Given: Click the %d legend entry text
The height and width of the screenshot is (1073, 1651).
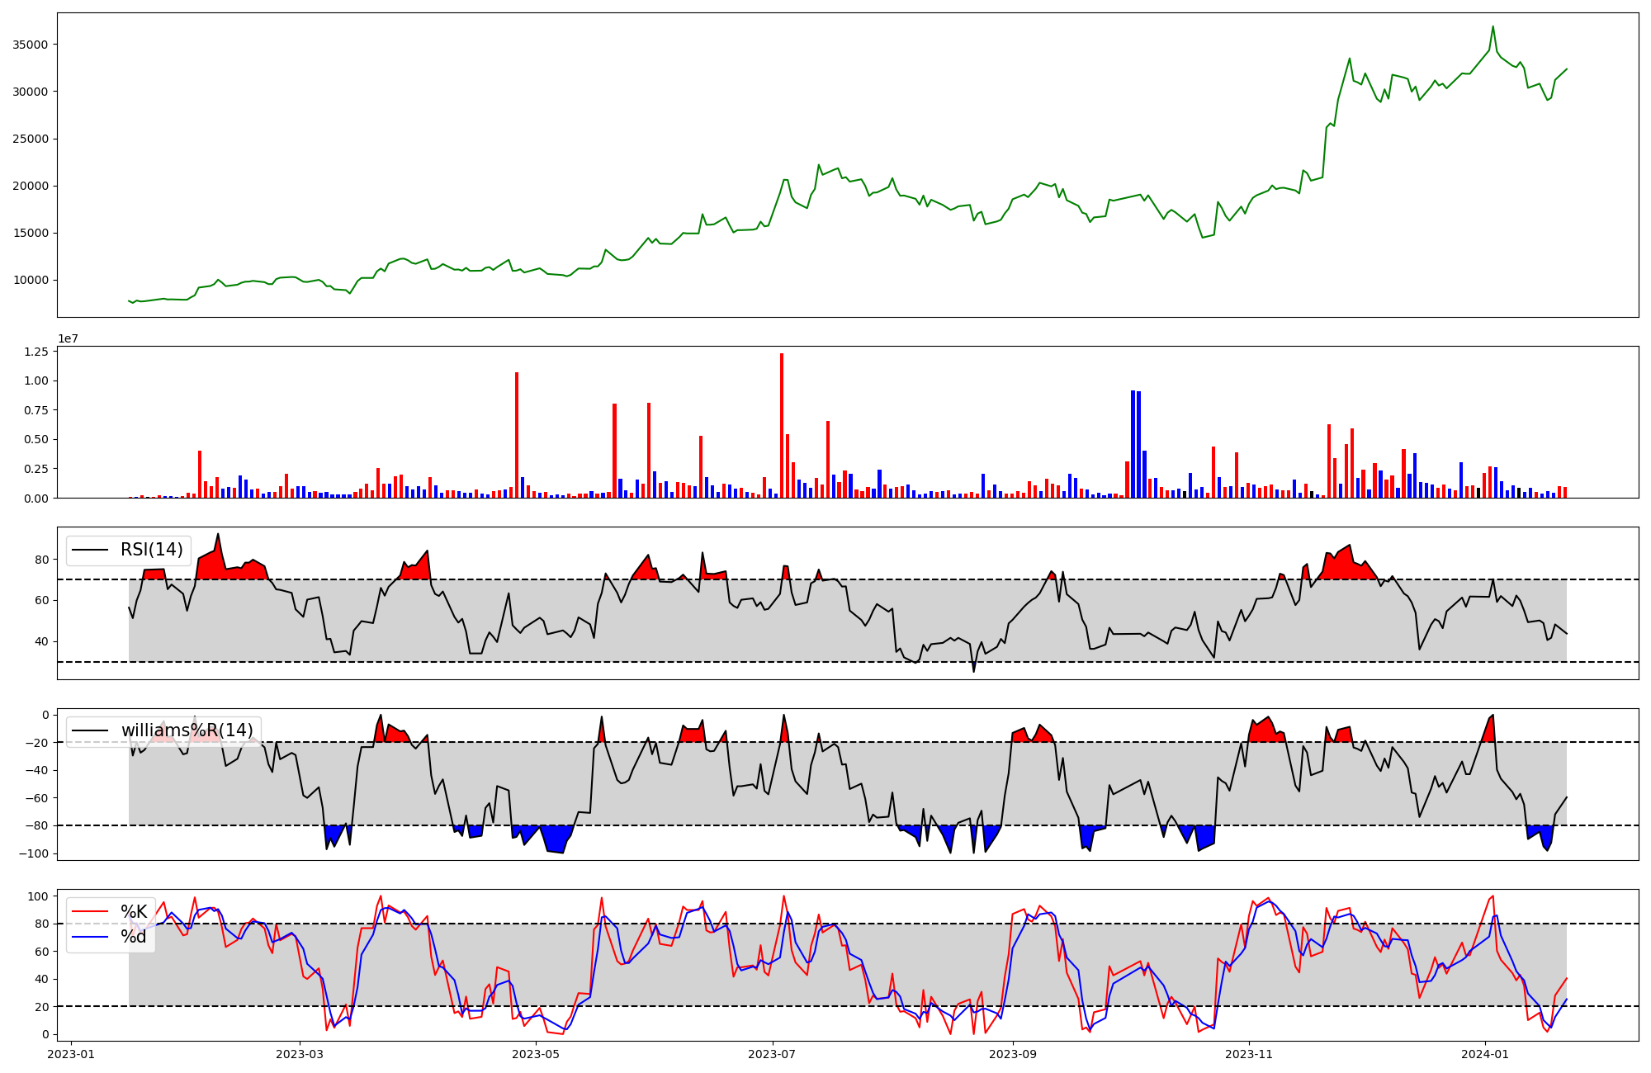Looking at the screenshot, I should click(134, 937).
